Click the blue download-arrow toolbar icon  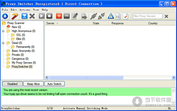coord(24,16)
